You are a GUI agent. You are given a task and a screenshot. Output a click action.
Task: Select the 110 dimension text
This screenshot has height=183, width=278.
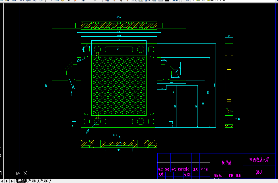pos(172,83)
